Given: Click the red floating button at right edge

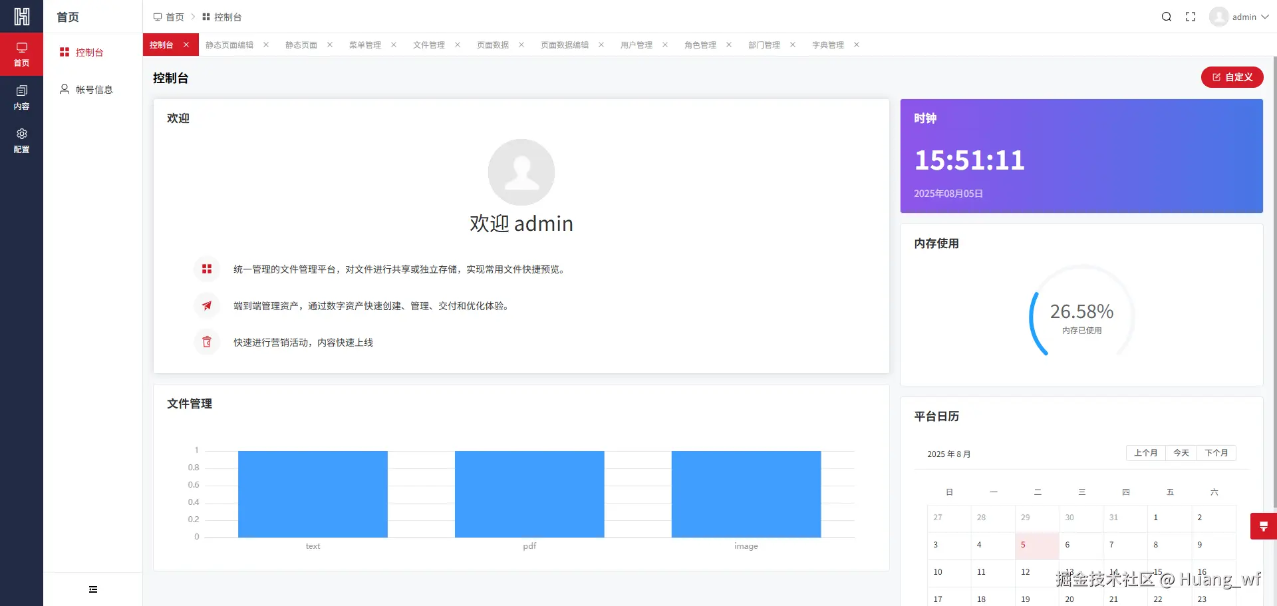Looking at the screenshot, I should coord(1264,526).
